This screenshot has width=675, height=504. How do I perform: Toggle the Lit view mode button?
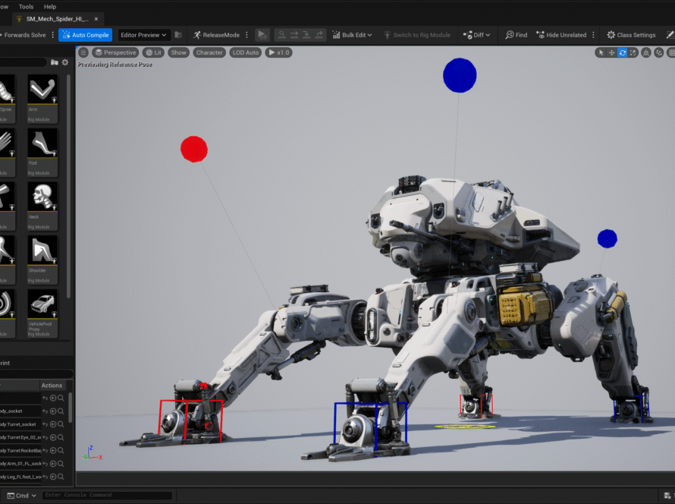(x=154, y=52)
